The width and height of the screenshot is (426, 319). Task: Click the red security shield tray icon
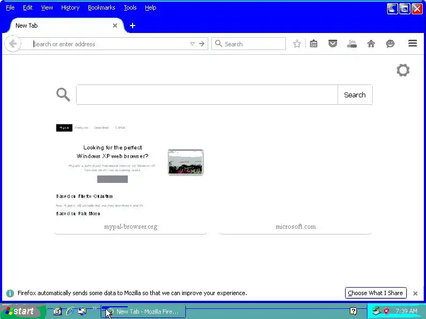coord(386,311)
